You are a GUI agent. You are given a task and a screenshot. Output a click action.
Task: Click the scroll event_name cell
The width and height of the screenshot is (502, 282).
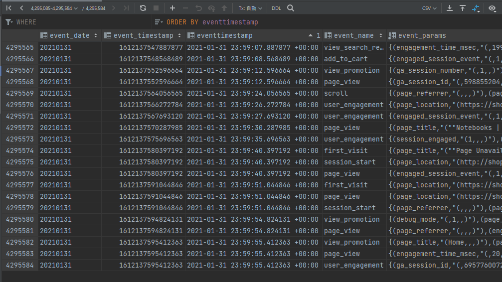click(x=354, y=93)
